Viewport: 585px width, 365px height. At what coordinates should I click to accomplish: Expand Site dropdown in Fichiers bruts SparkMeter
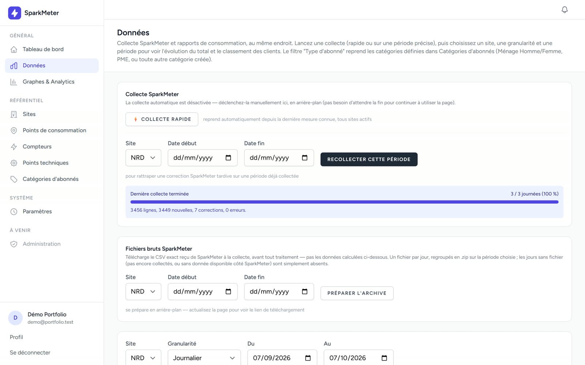point(143,292)
